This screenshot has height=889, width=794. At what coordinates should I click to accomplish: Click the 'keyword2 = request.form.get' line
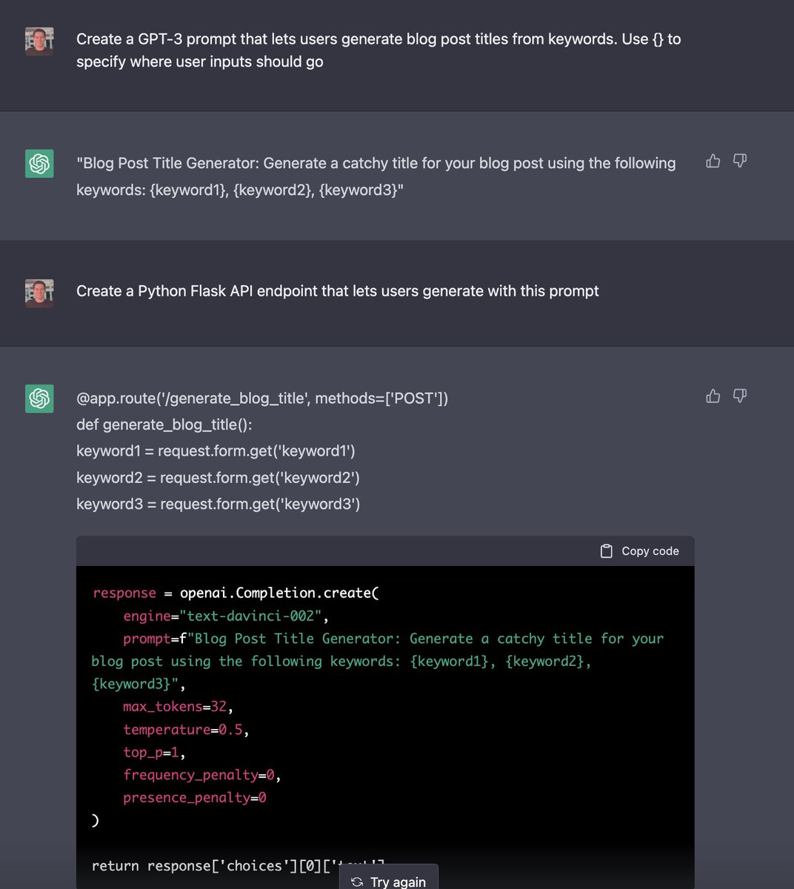(218, 478)
